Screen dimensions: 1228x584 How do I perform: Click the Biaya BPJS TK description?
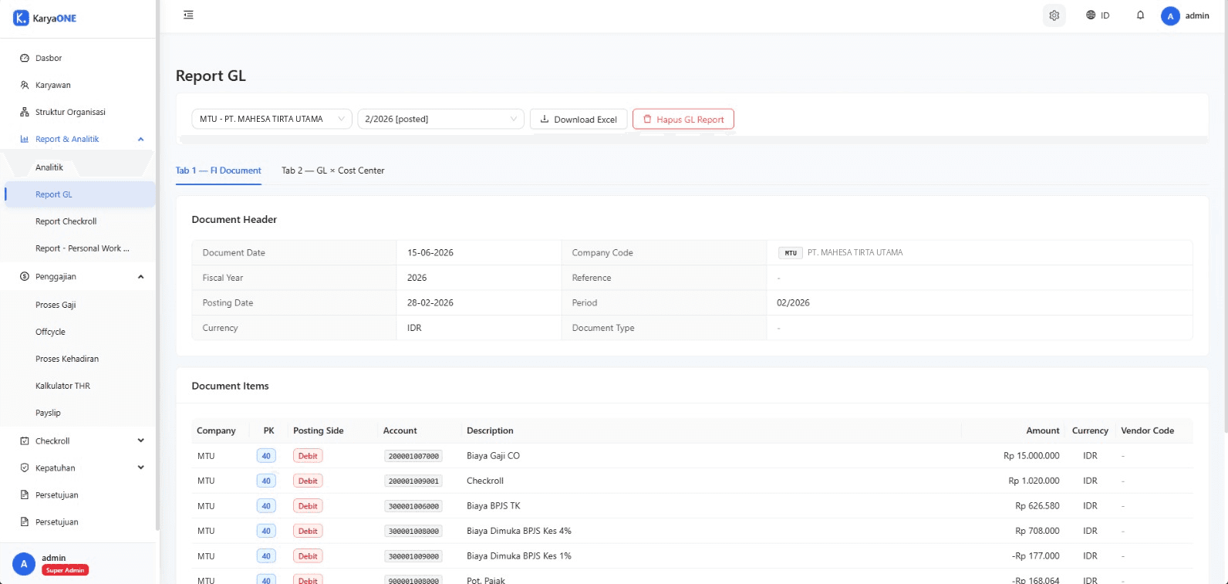click(x=494, y=506)
